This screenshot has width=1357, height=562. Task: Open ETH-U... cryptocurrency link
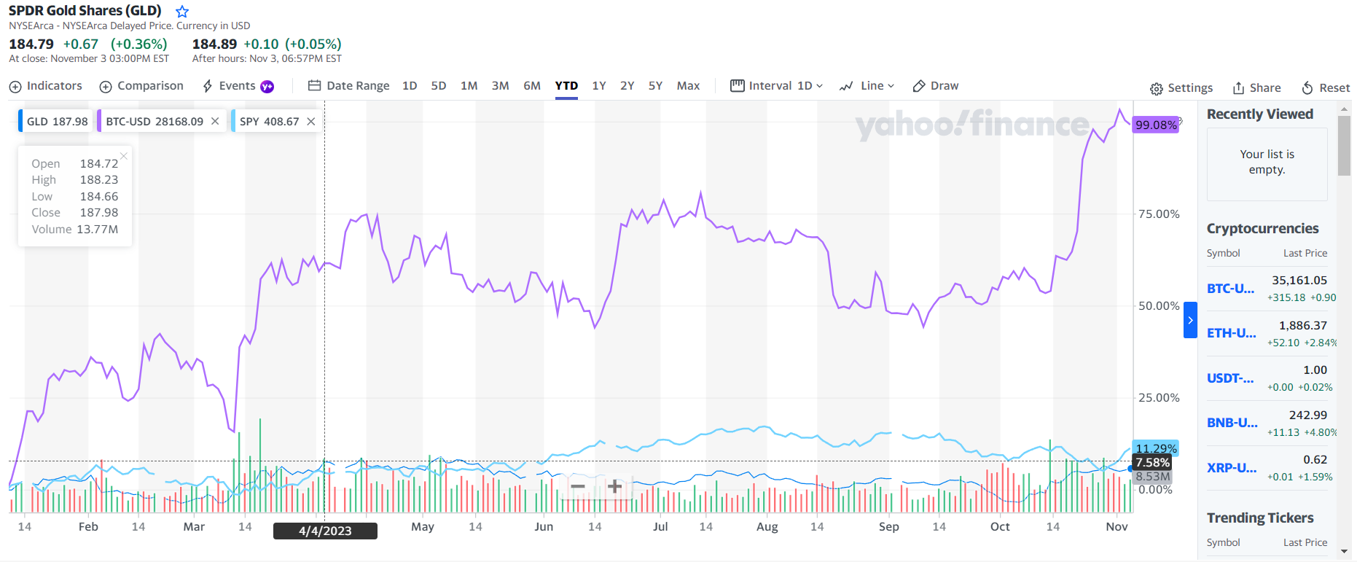[x=1231, y=333]
